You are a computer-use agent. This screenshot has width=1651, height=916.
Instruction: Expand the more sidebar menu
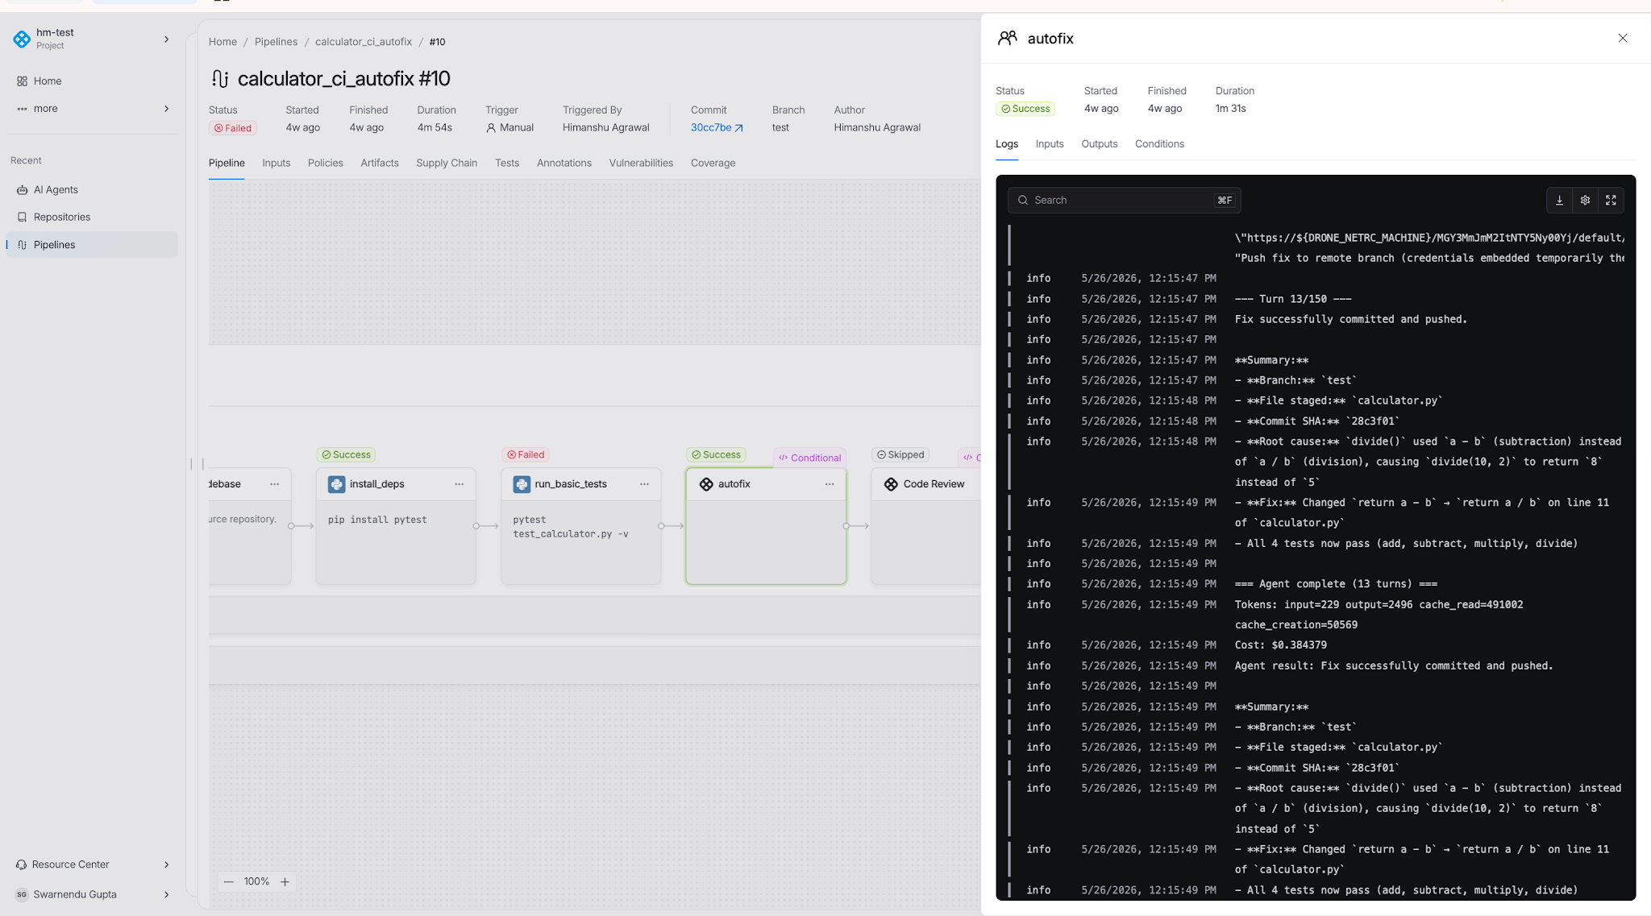click(x=92, y=108)
